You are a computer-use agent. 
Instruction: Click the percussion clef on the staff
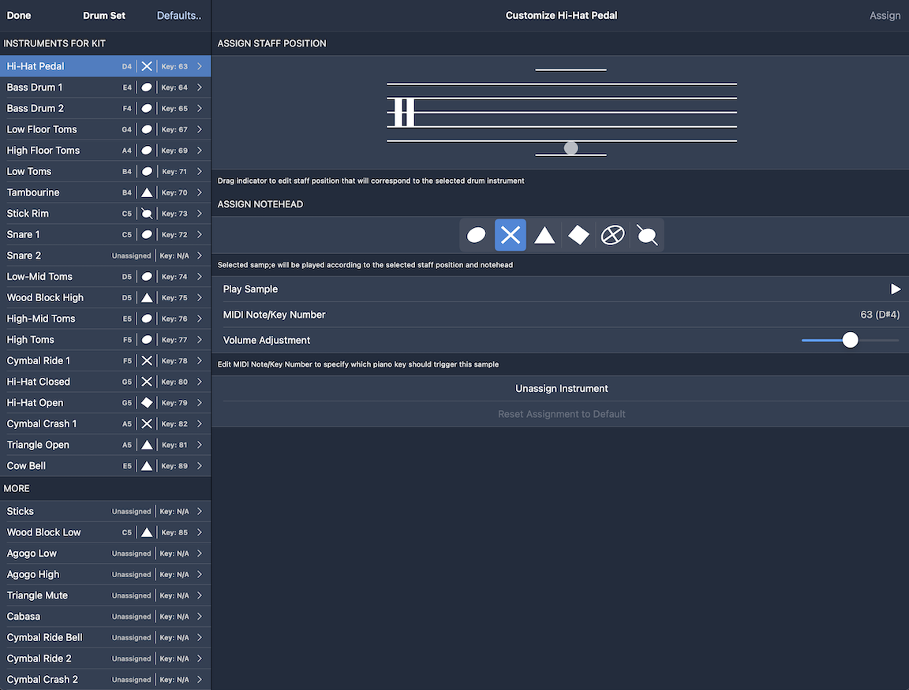pos(404,113)
